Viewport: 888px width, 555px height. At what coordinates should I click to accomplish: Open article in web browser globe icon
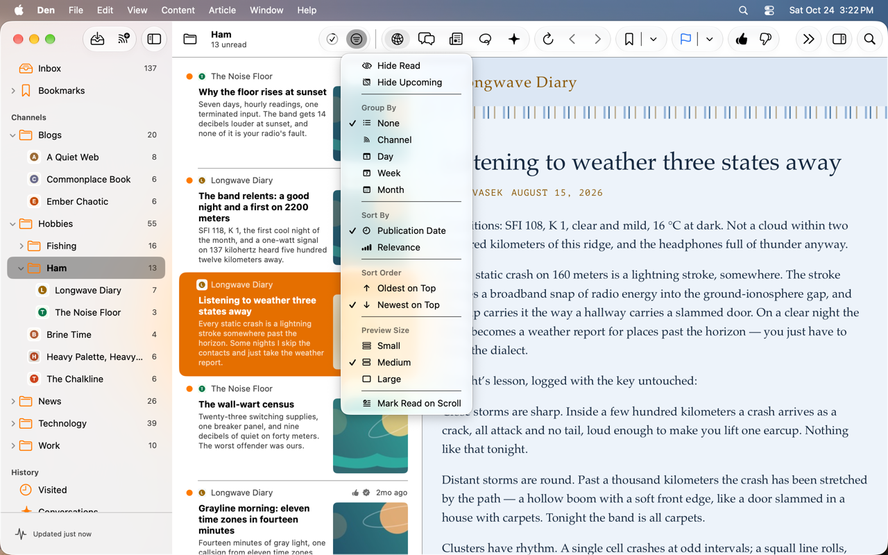tap(398, 40)
